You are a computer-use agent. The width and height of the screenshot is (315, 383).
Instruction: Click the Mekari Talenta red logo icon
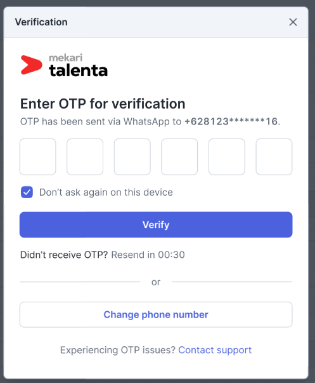31,65
